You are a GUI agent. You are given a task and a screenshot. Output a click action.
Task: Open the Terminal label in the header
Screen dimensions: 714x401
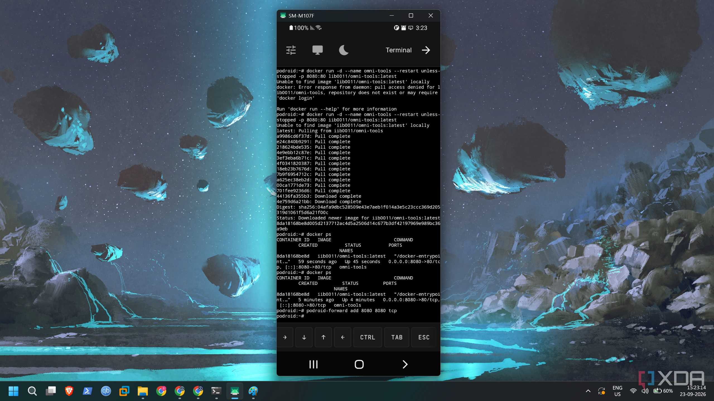tap(399, 50)
